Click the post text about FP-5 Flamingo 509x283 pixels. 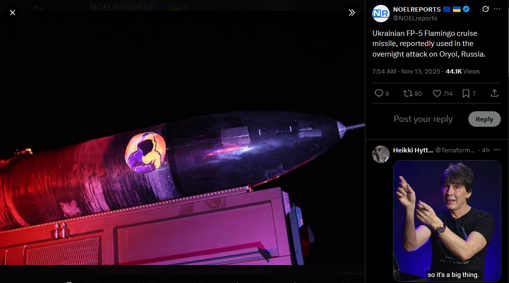point(429,44)
